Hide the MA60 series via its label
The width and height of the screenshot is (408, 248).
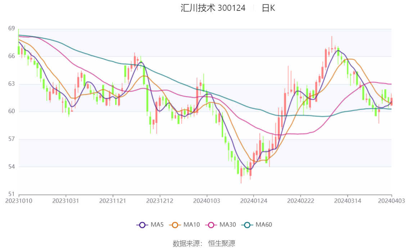[264, 225]
